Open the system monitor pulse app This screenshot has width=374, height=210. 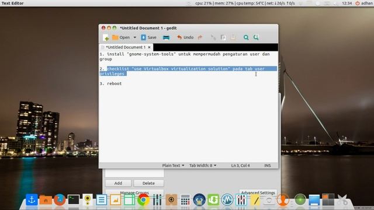227,199
